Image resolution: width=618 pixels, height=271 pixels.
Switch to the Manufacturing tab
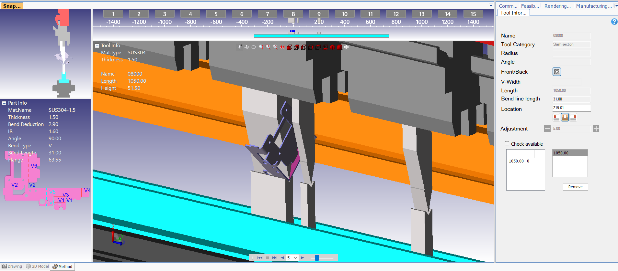[x=594, y=6]
